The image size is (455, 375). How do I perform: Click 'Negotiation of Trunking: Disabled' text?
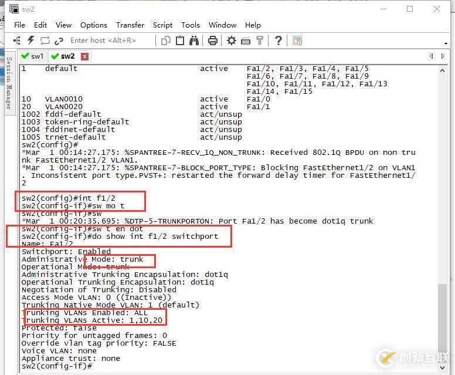point(99,290)
